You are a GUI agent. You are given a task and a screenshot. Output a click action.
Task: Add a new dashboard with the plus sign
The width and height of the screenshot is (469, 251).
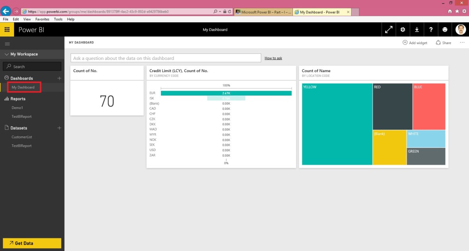(59, 78)
